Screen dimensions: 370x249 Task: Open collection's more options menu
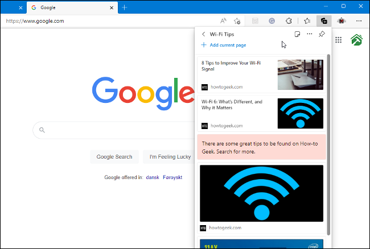pyautogui.click(x=309, y=34)
